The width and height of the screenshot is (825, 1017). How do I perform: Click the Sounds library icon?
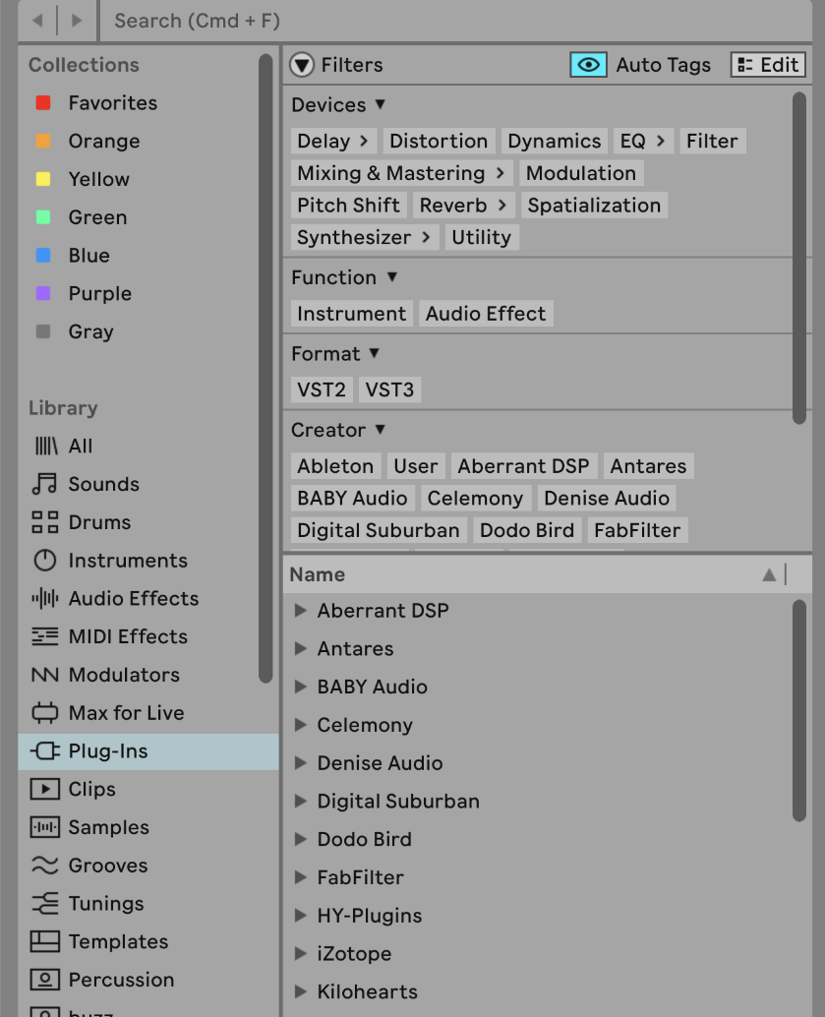tap(44, 484)
